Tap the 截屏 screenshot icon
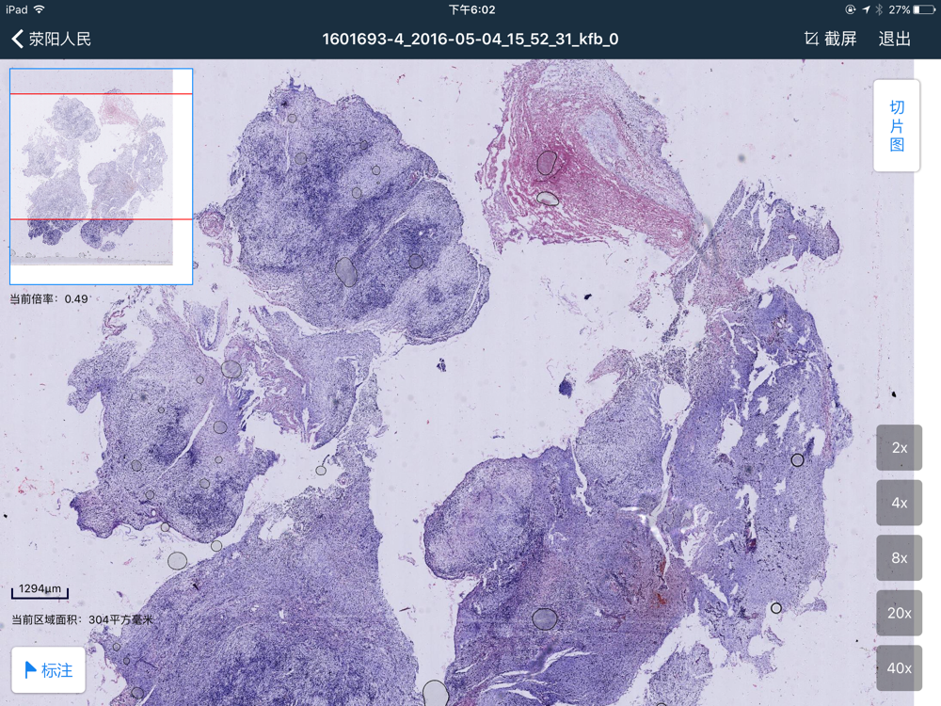 click(811, 39)
